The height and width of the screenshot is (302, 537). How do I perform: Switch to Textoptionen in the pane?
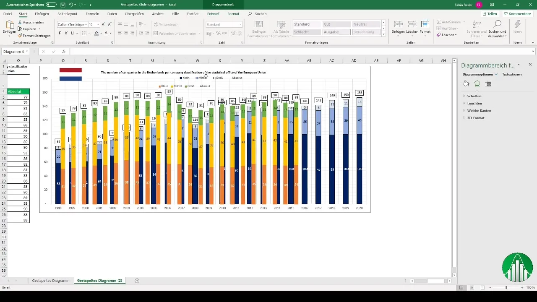point(512,74)
